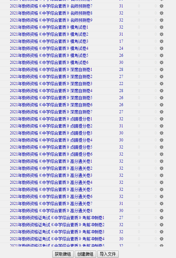This screenshot has width=176, height=258.
Task: Open gear menu for 名师预测卷9
Action: point(162,20)
